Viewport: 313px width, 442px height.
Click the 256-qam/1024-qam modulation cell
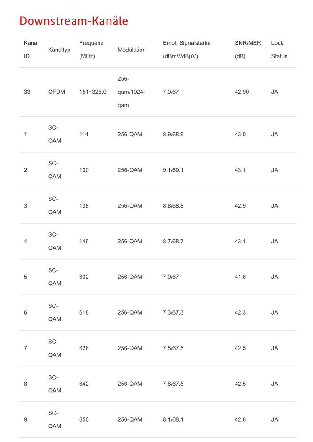[131, 92]
